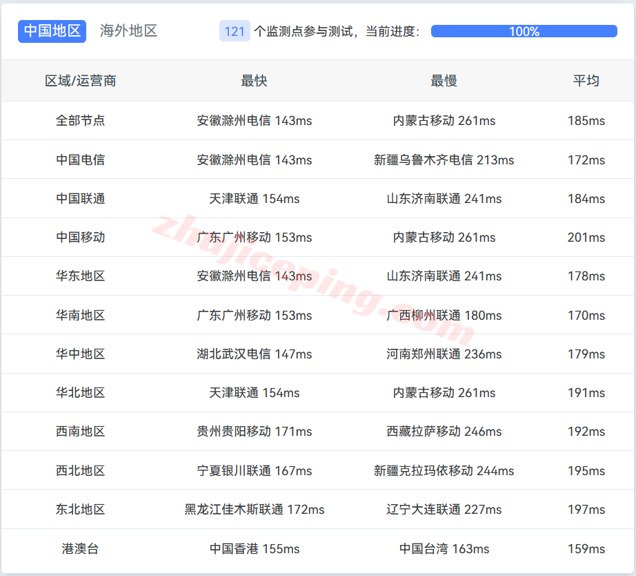Select the 东北地区 row label
The image size is (636, 576).
tap(80, 510)
